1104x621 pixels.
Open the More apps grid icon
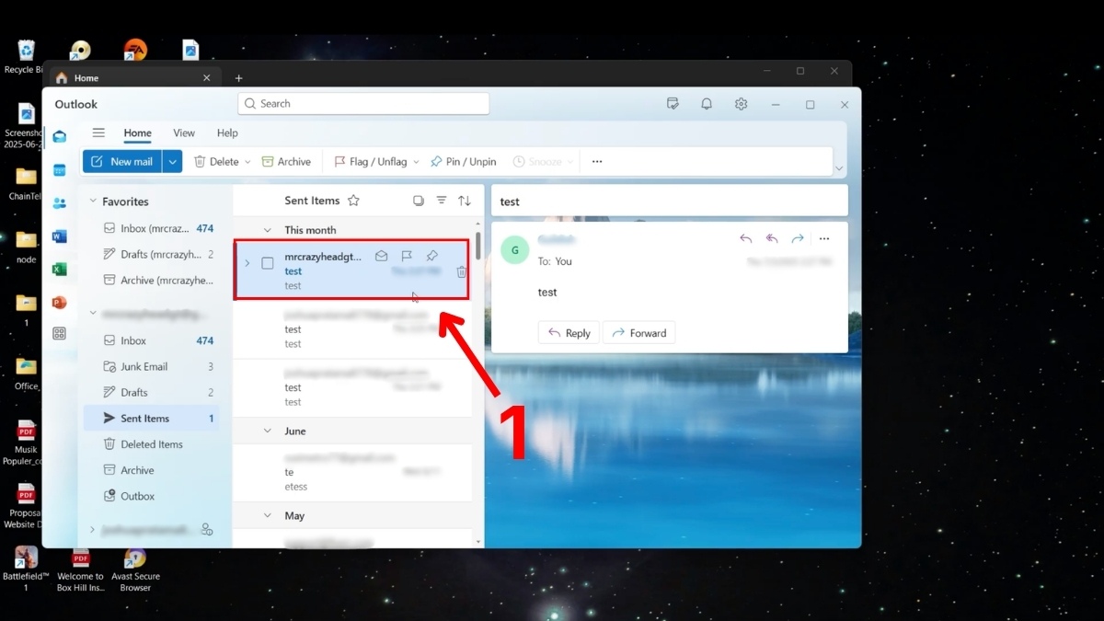(x=60, y=334)
